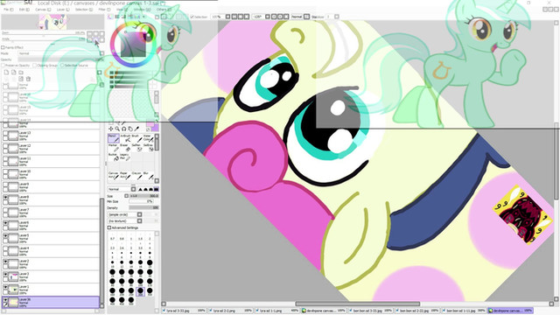Open the brush blend mode Normal dropdown
This screenshot has width=560, height=315.
click(122, 189)
